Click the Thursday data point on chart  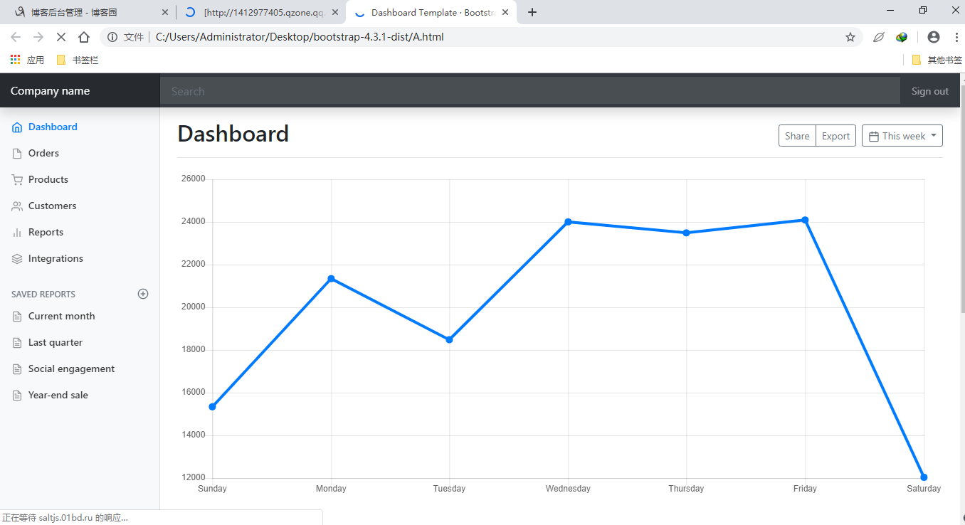[x=686, y=233]
